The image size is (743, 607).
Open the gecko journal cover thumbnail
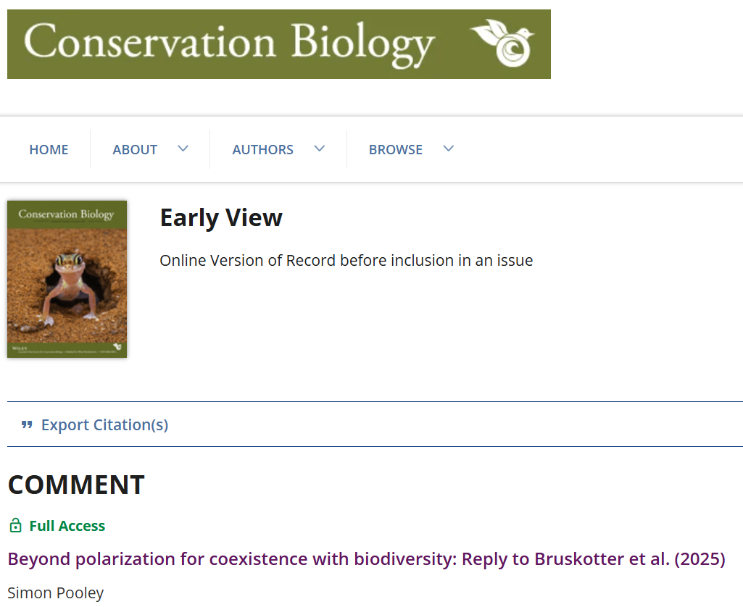tap(67, 279)
